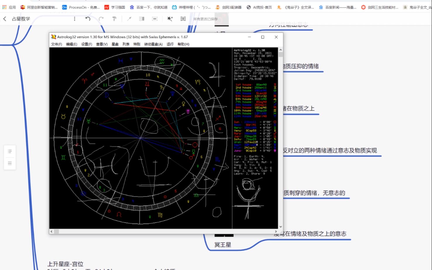
Task: Open the 设置(F) menu in Astrolog32
Action: pos(87,44)
